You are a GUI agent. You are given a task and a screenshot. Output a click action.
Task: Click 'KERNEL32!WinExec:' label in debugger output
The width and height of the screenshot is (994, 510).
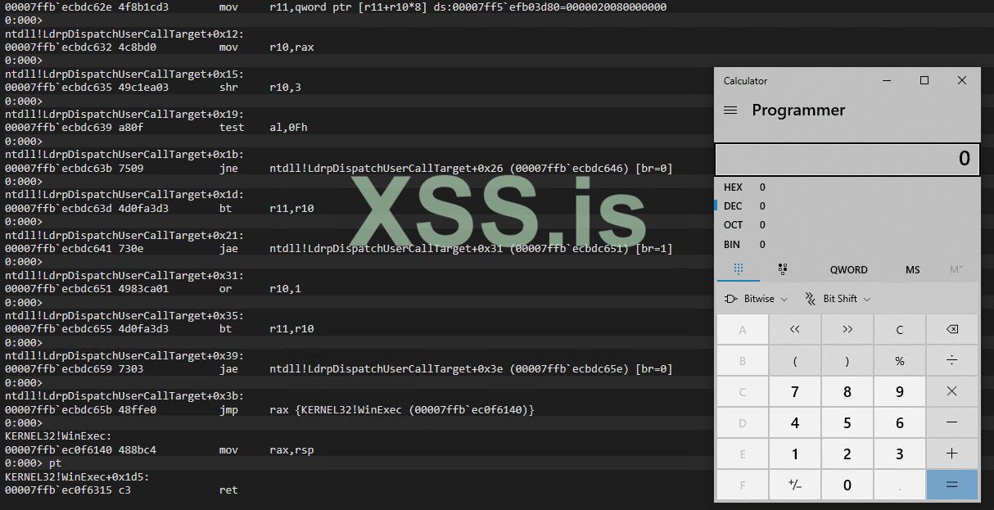click(x=57, y=436)
